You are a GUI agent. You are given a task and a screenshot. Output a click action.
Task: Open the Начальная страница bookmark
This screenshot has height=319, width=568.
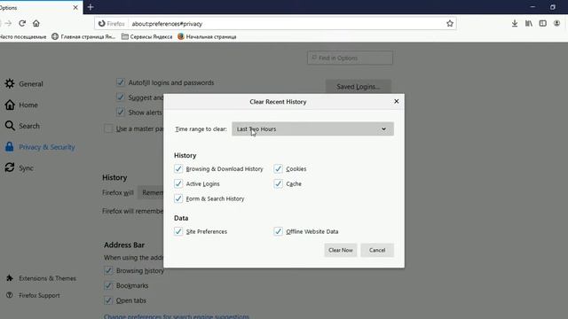point(207,36)
